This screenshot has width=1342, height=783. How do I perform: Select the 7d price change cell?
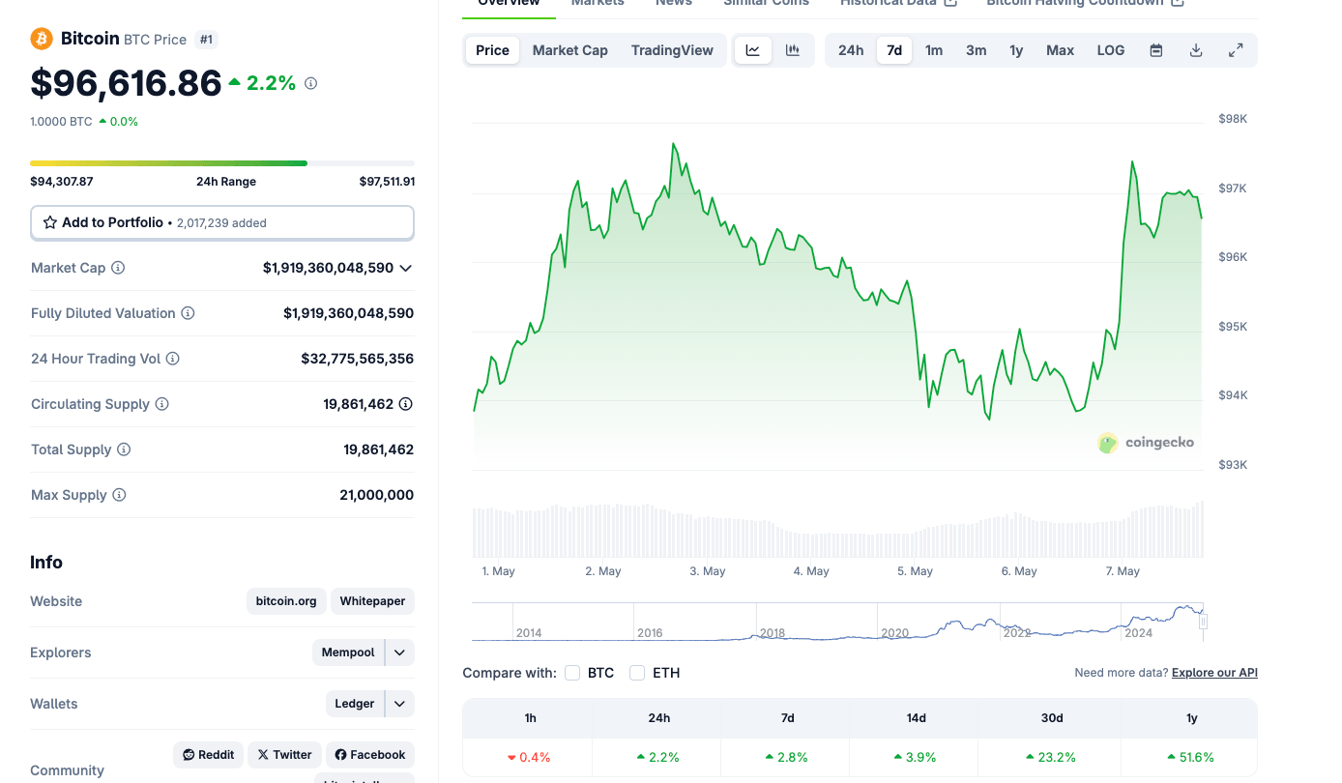pos(786,757)
